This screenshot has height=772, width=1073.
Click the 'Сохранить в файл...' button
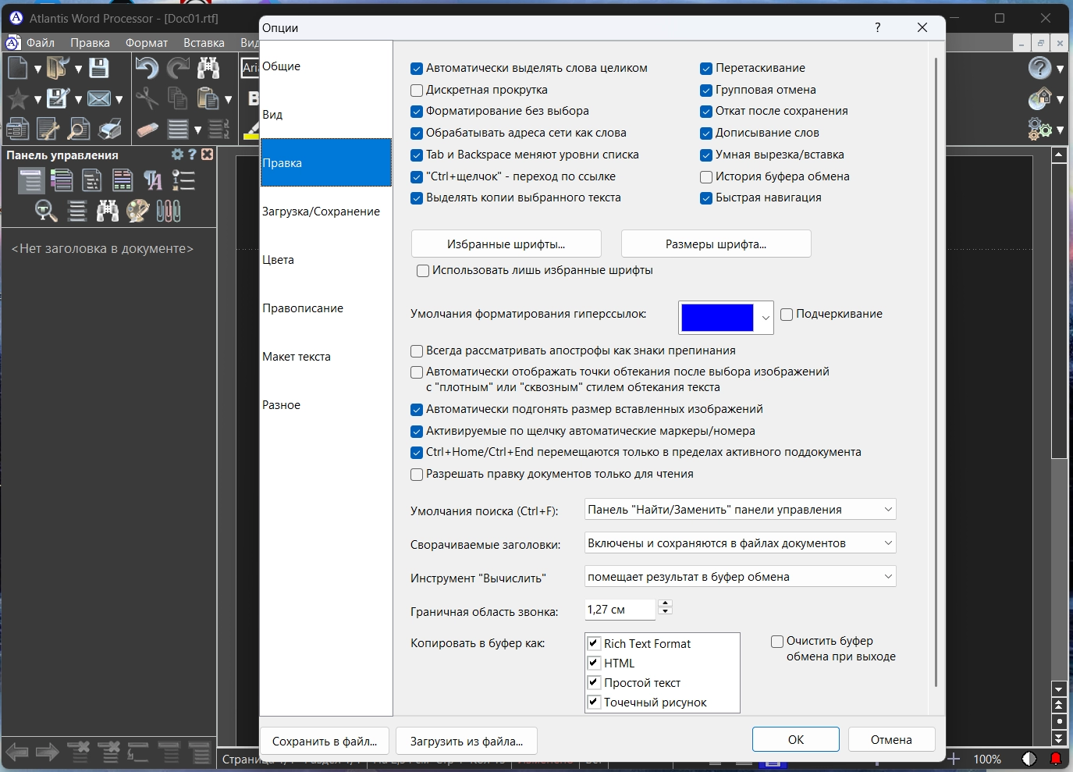click(x=325, y=741)
